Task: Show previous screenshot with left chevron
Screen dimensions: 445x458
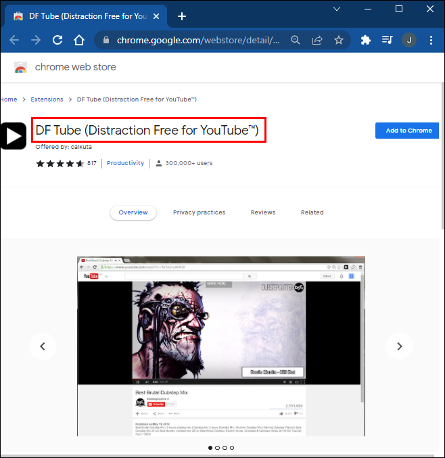Action: [43, 346]
